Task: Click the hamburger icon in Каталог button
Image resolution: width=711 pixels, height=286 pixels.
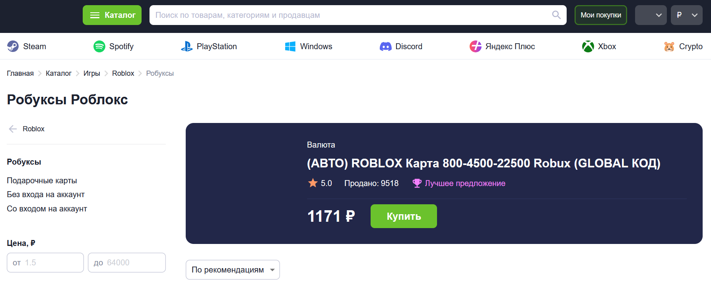Action: 95,15
